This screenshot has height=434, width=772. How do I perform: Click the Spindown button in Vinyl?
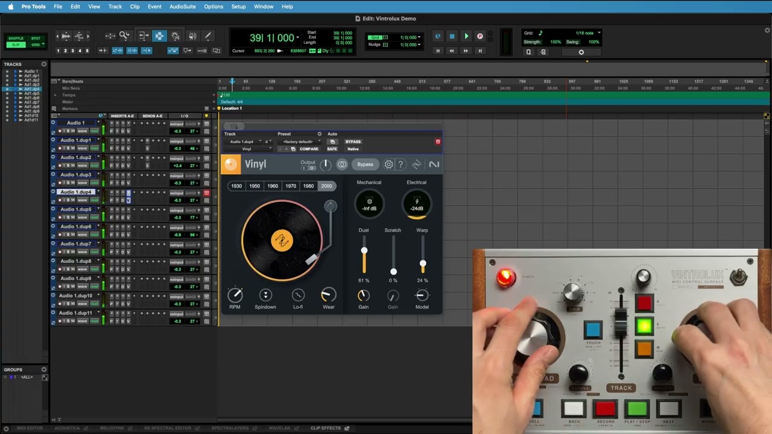pos(265,295)
